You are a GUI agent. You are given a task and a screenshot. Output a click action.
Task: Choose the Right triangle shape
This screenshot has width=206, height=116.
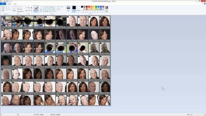[x=41, y=9]
